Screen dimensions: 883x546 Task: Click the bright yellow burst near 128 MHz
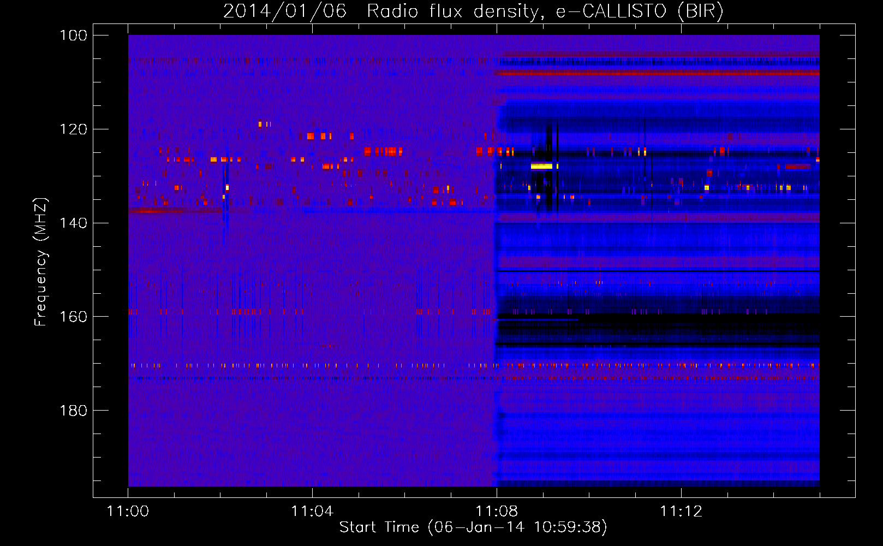542,166
